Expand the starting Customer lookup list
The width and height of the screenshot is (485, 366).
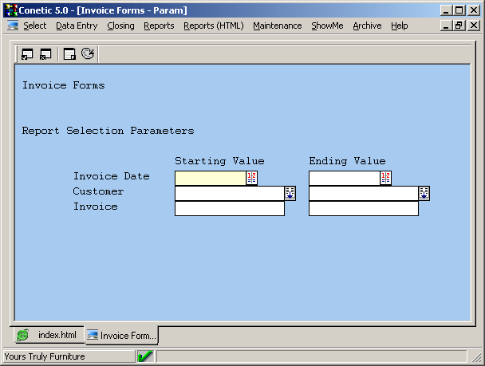(290, 193)
